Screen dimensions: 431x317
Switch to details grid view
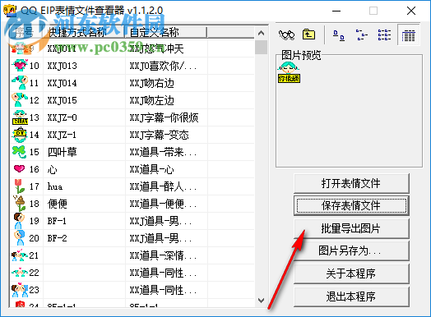pos(408,35)
